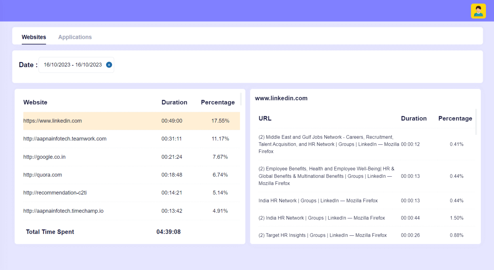Select the http://recommendation-c2ti row
Image resolution: width=494 pixels, height=270 pixels.
(55, 193)
